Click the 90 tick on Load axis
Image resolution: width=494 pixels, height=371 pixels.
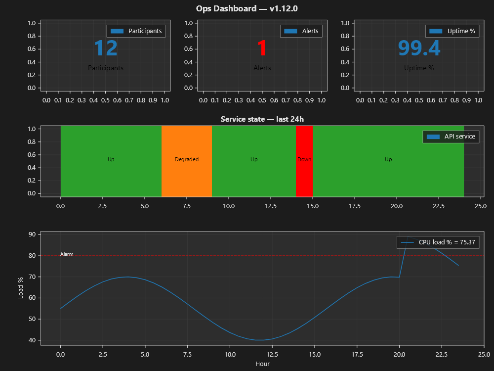coord(32,234)
